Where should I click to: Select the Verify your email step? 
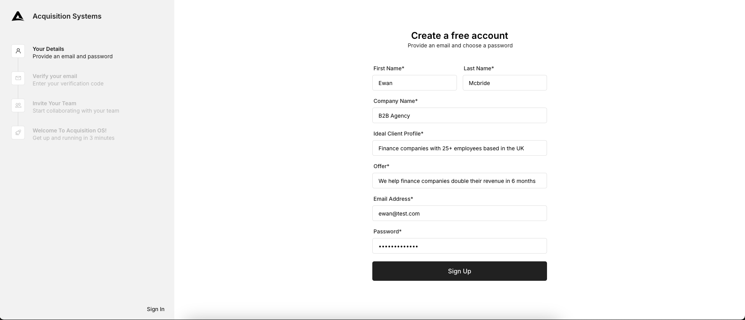click(x=55, y=76)
